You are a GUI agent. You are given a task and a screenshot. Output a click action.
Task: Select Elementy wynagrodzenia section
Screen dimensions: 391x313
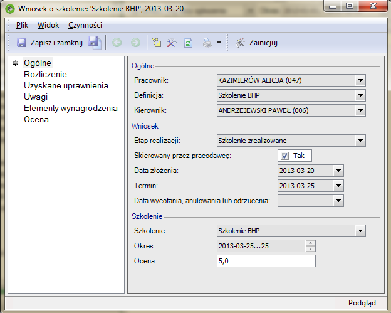(x=71, y=108)
